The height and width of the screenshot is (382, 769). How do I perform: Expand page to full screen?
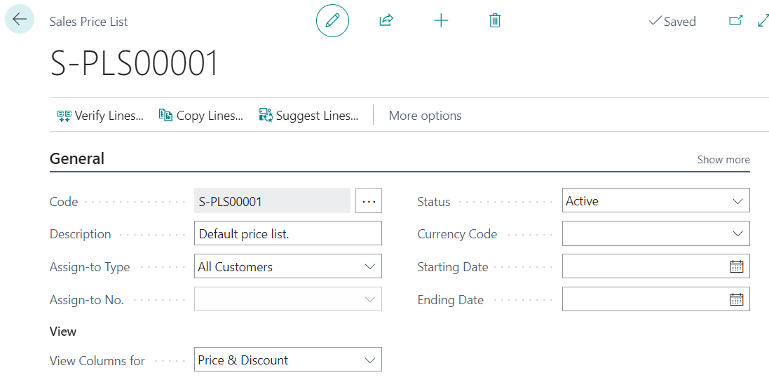pyautogui.click(x=763, y=21)
